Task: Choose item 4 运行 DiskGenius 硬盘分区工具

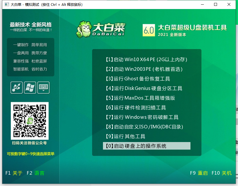Action: point(144,88)
